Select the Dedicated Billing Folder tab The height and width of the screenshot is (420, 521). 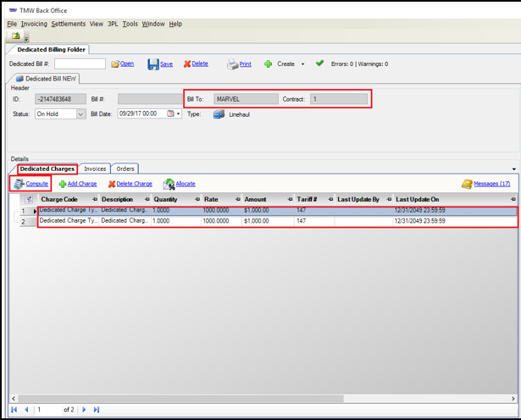tap(51, 49)
